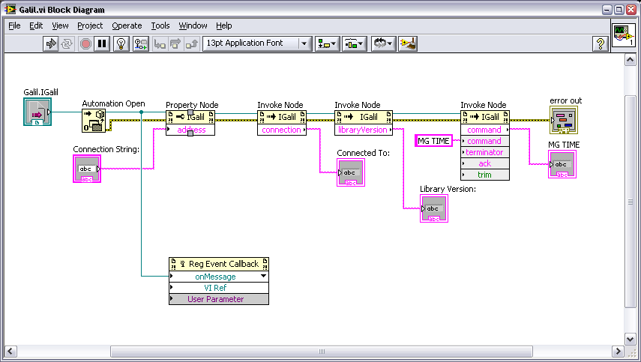
Task: Click the Automation Open label
Action: 113,103
